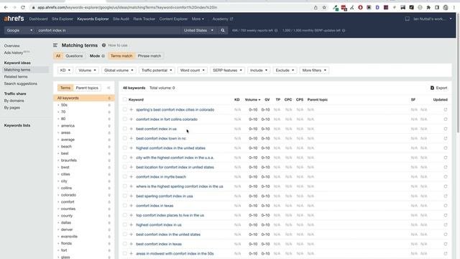The height and width of the screenshot is (259, 460).
Task: Open Search suggestions in sidebar
Action: pyautogui.click(x=21, y=83)
